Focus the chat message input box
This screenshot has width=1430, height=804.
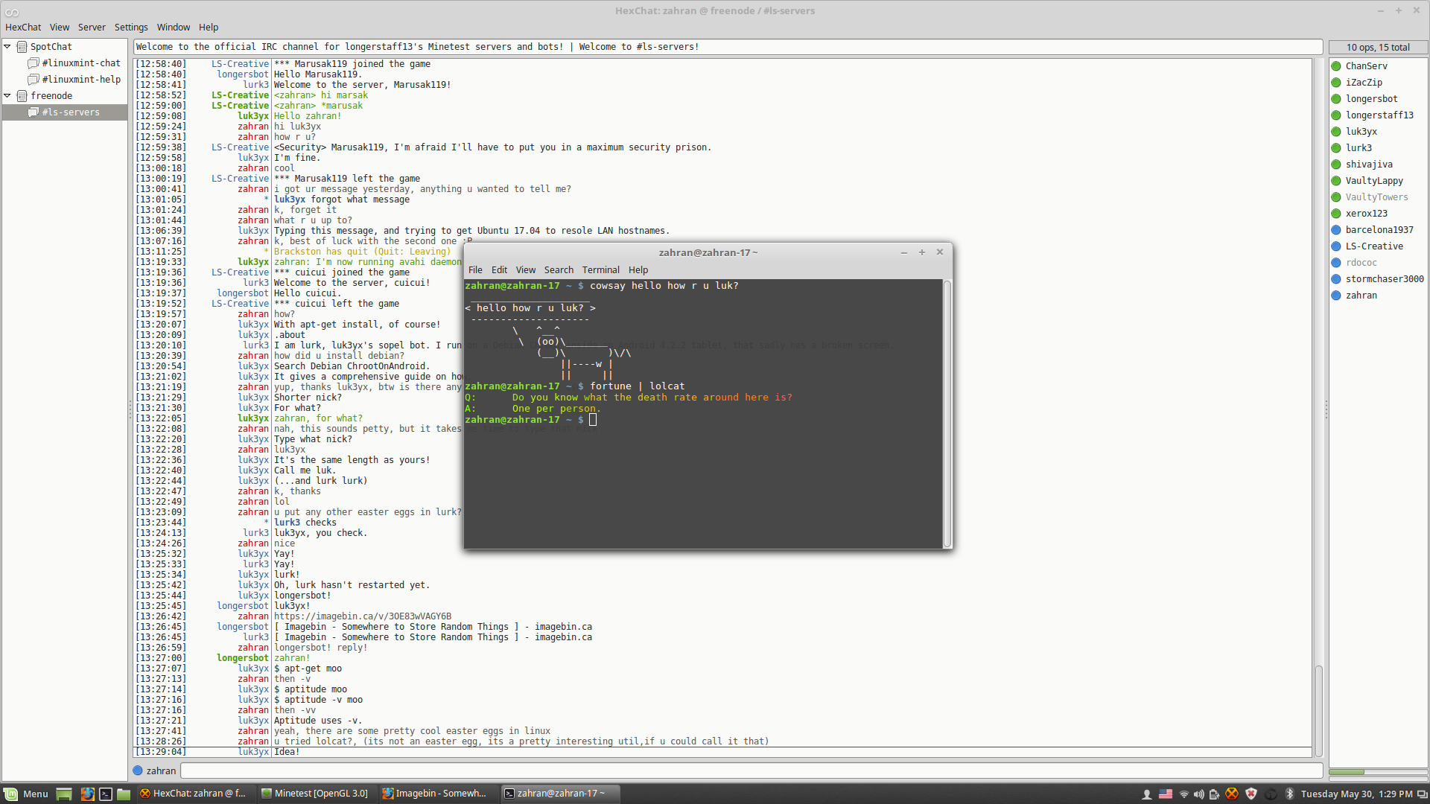(751, 771)
